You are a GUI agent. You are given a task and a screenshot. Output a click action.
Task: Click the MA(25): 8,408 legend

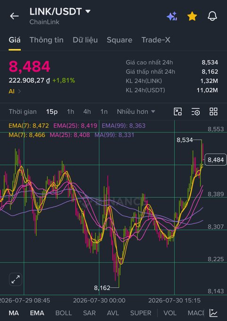pyautogui.click(x=70, y=135)
